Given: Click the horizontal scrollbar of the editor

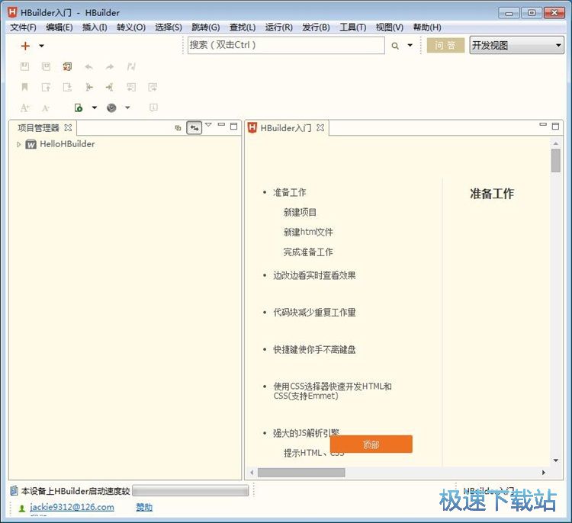Looking at the screenshot, I should click(x=301, y=473).
